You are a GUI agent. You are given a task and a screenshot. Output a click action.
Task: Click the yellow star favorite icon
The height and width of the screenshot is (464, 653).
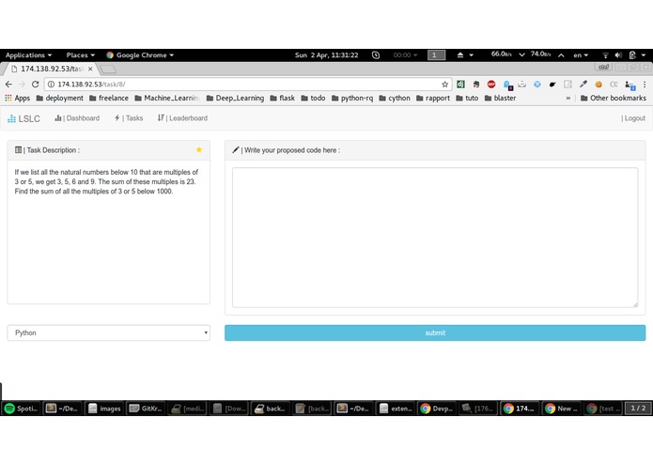tap(199, 149)
